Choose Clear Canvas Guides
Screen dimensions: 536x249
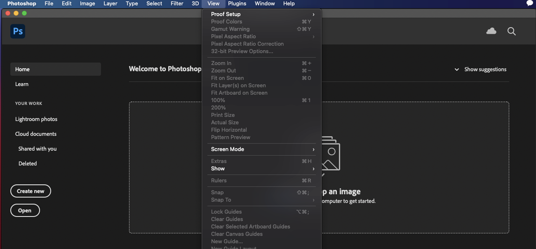tap(261, 234)
